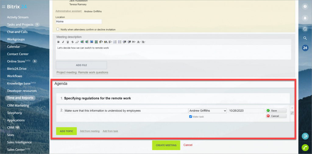Open the help question mark icon
This screenshot has width=312, height=154.
[305, 6]
